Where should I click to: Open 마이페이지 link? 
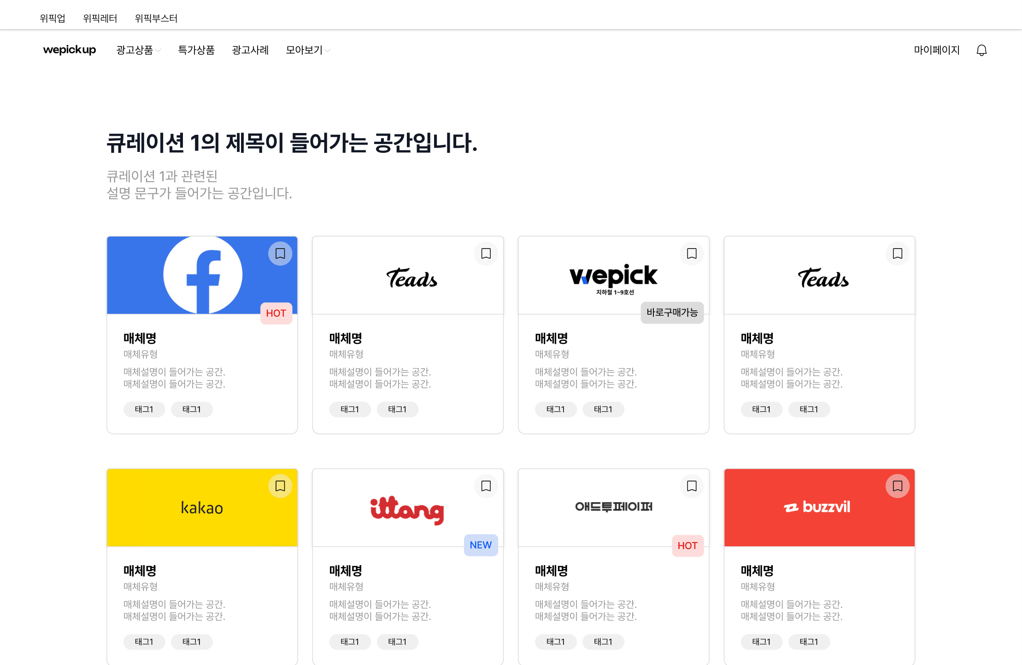pyautogui.click(x=937, y=50)
